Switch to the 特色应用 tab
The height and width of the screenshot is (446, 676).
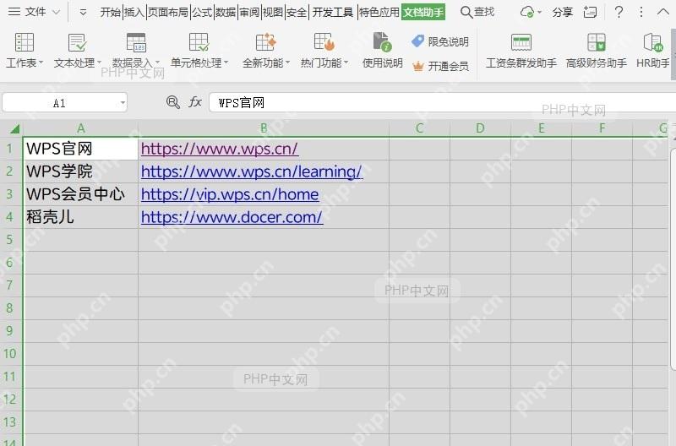(x=379, y=12)
